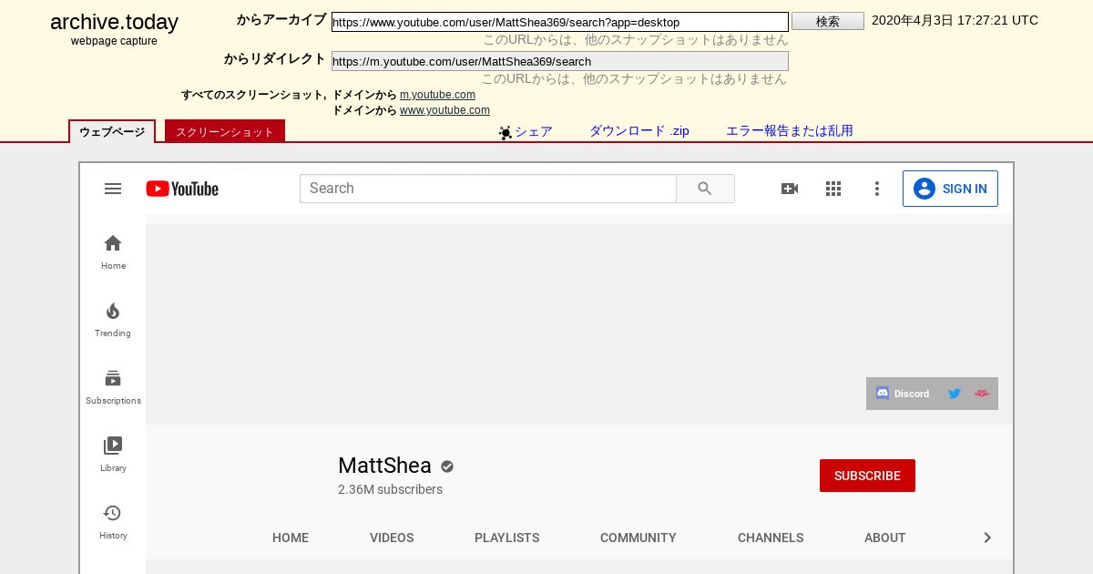Screen dimensions: 1093x574
Task: Click in the YouTube Search field
Action: [488, 189]
